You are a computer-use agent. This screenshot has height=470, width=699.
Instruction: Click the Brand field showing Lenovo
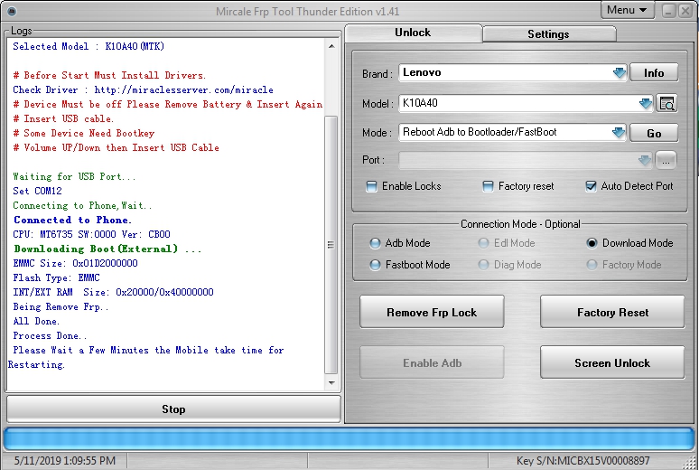click(513, 72)
